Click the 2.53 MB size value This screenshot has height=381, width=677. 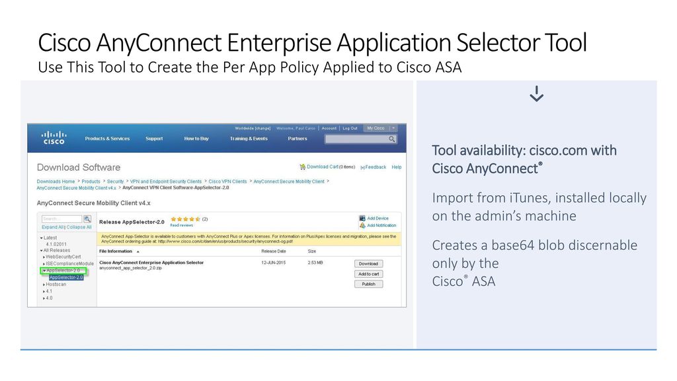315,263
